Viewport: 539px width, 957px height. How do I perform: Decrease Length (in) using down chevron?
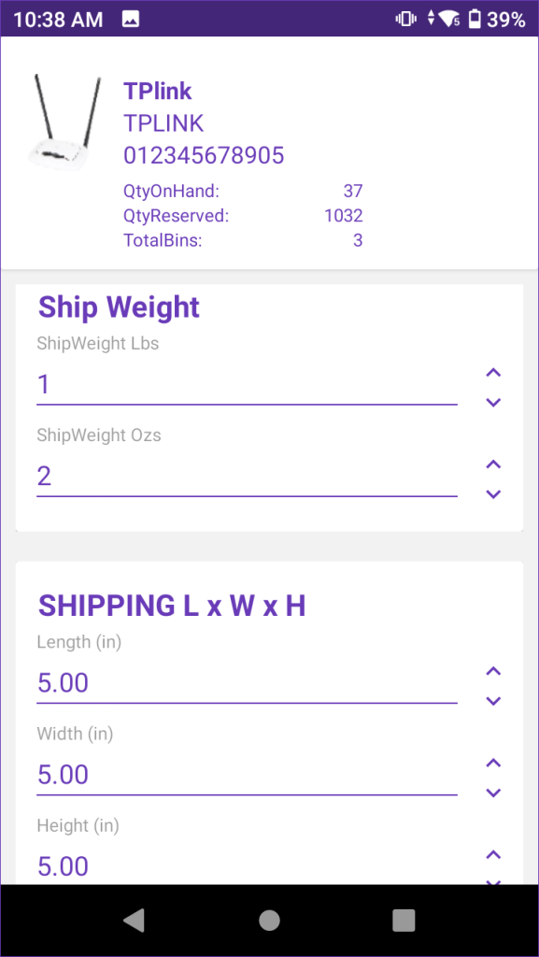[x=493, y=701]
